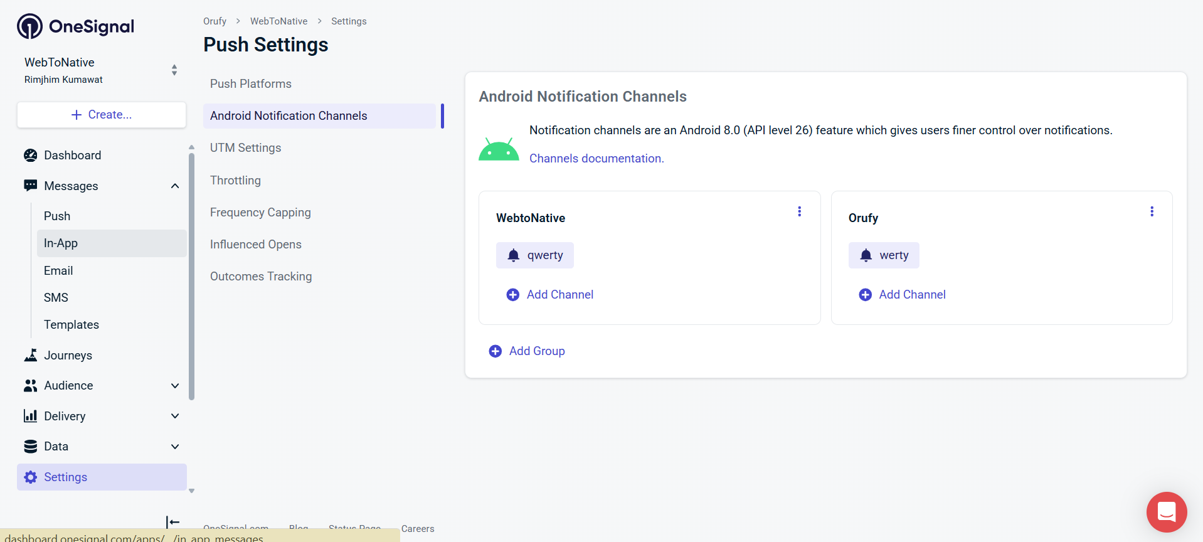Expand the Data section chevron
This screenshot has width=1203, height=542.
pos(175,447)
